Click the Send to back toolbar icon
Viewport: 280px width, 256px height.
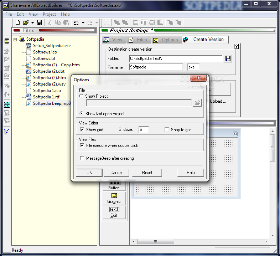(x=125, y=22)
